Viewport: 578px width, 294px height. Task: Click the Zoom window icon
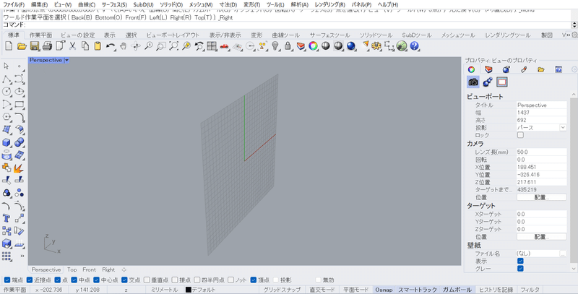(x=161, y=46)
